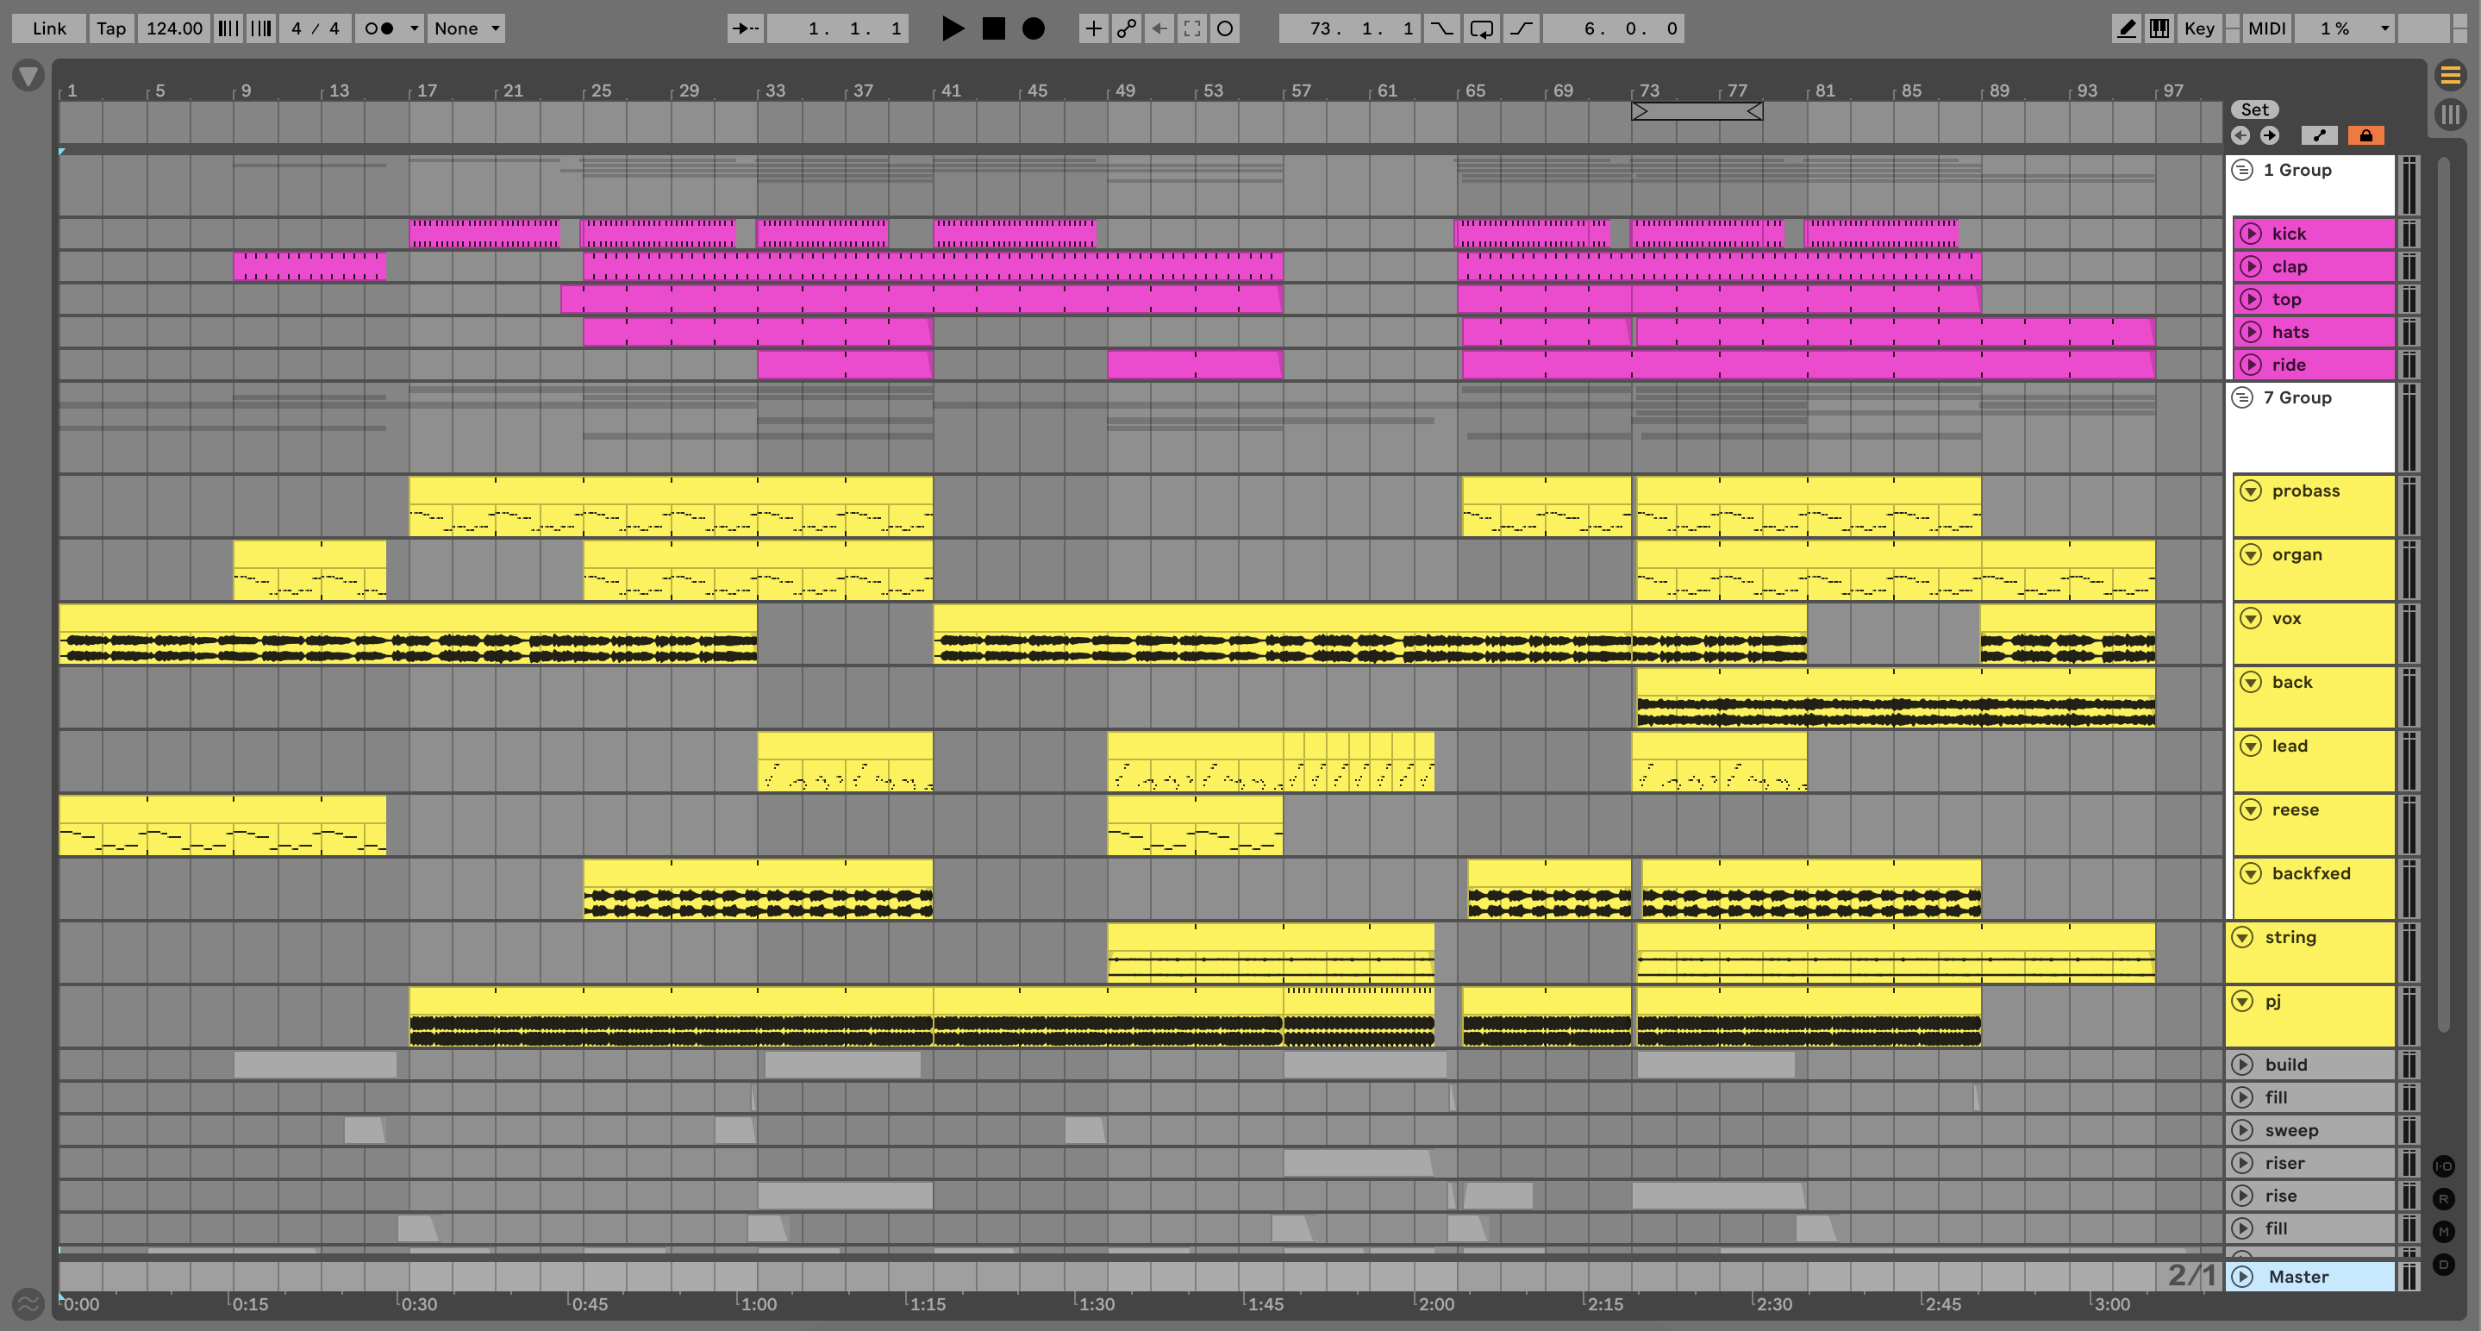Click the MIDI Arrangement Overdub plus icon
This screenshot has width=2481, height=1331.
[x=1093, y=29]
